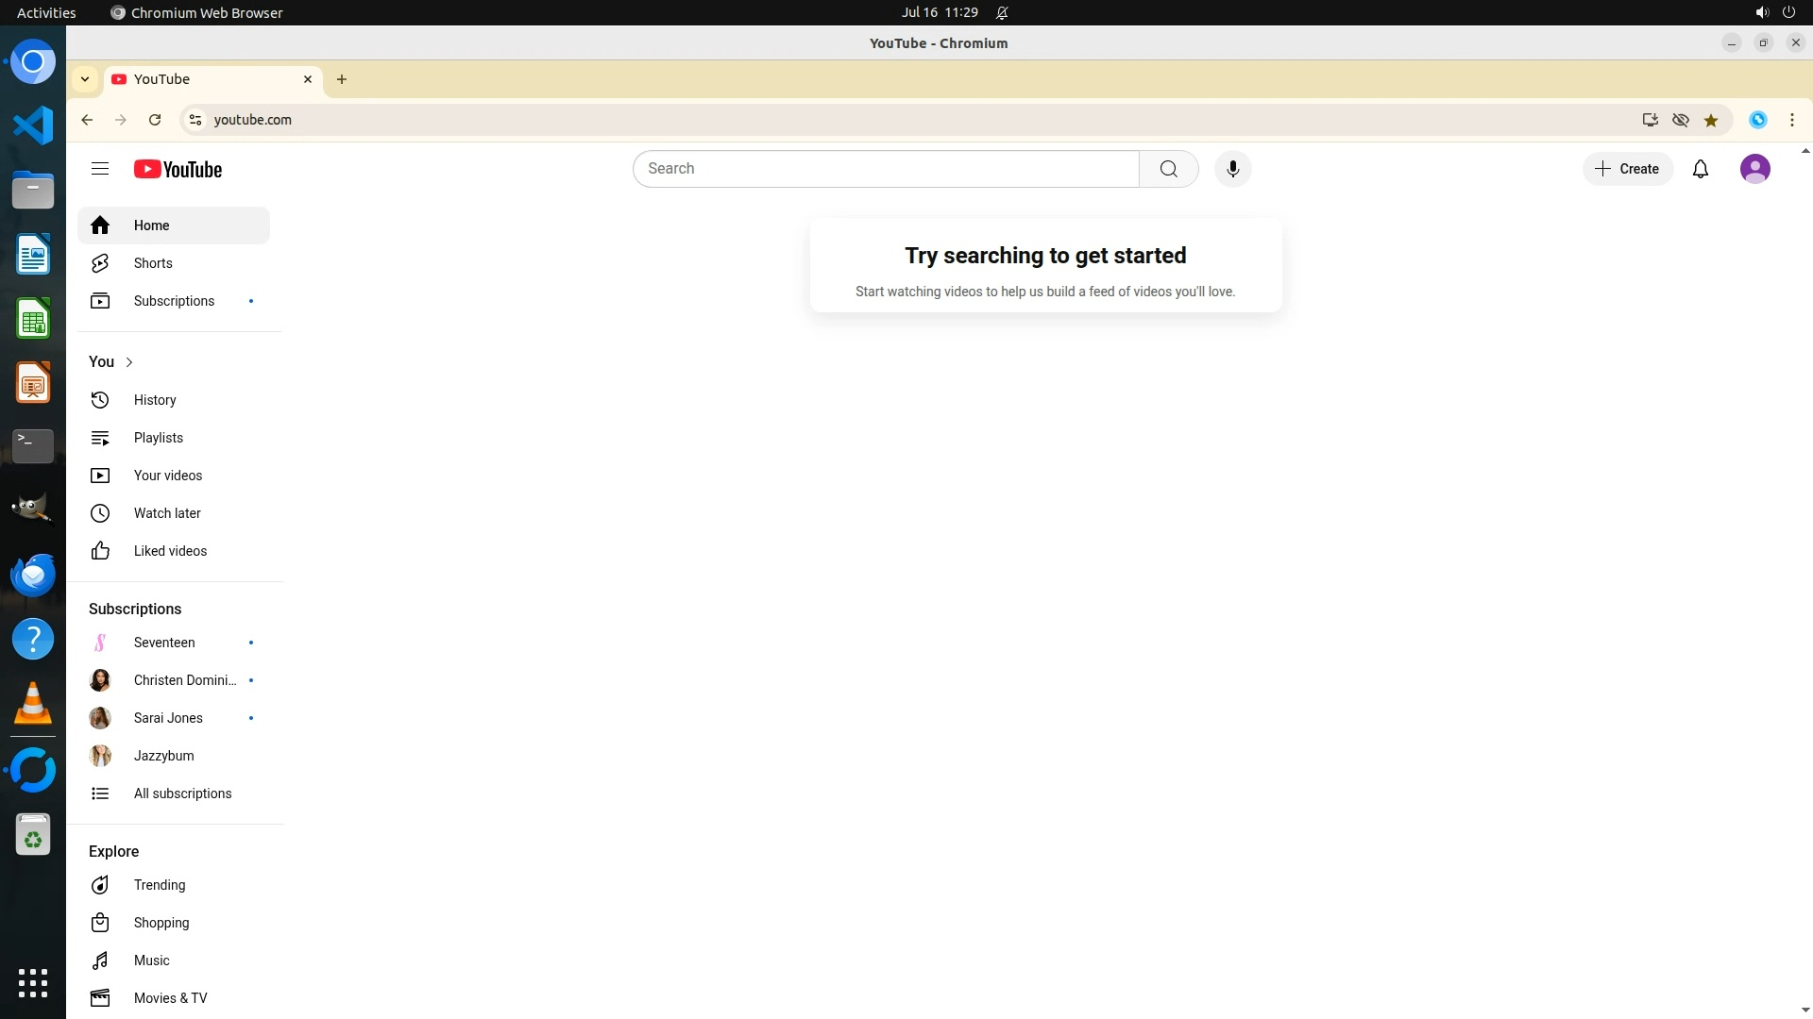This screenshot has height=1019, width=1813.
Task: Toggle the hamburger guide menu
Action: [100, 169]
